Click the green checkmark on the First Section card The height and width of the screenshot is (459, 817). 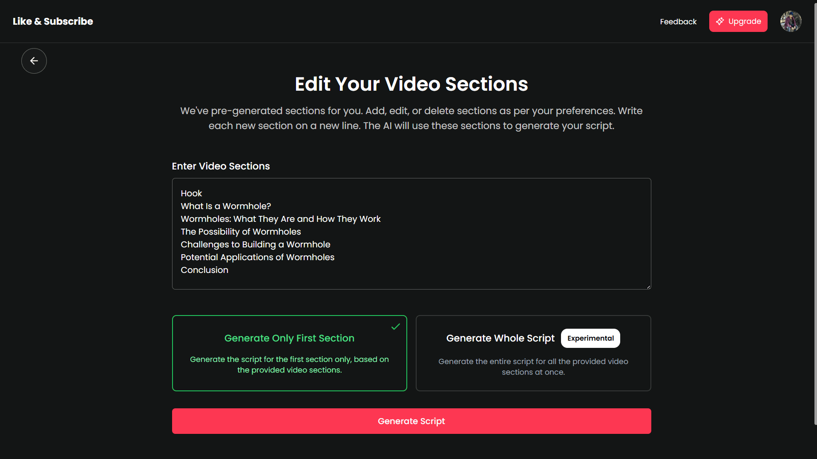[x=395, y=327]
